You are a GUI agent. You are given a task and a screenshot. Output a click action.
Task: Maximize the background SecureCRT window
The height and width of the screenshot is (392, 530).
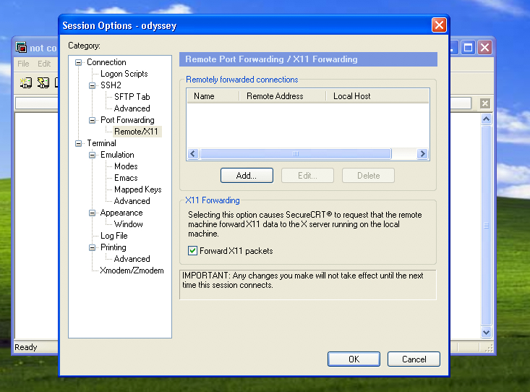(469, 47)
